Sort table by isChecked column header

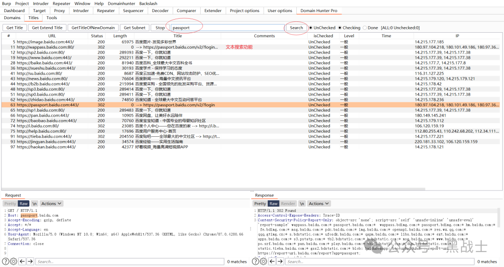pos(323,35)
